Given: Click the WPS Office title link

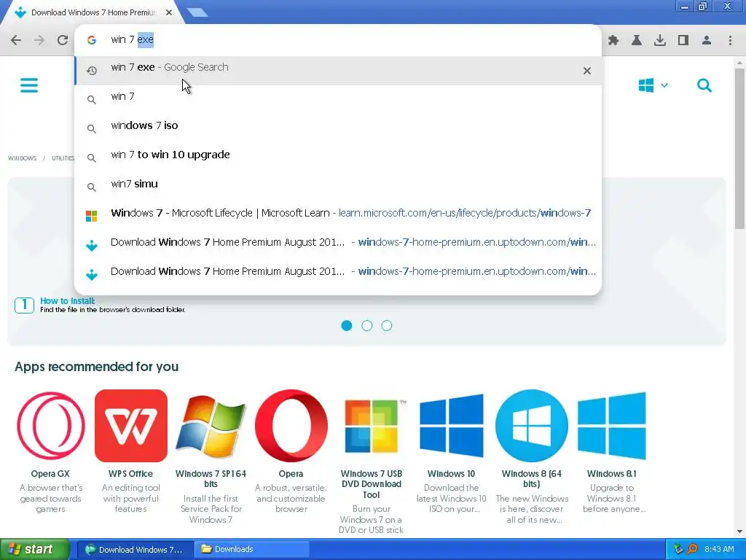Looking at the screenshot, I should tap(131, 474).
